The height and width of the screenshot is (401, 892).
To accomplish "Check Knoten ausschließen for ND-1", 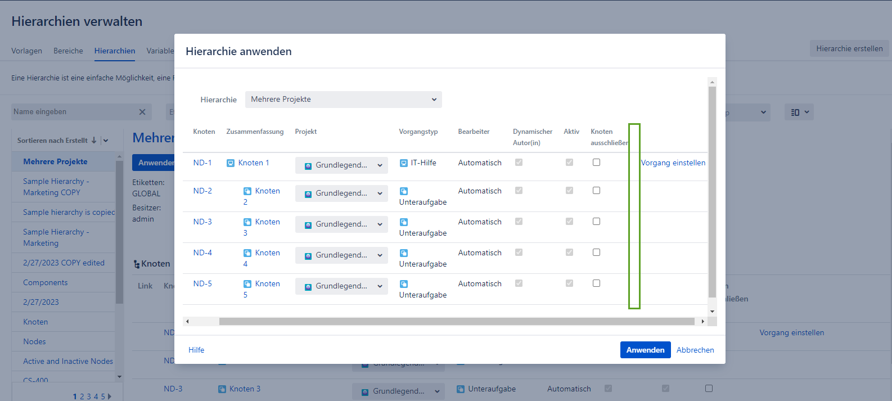I will click(x=596, y=163).
